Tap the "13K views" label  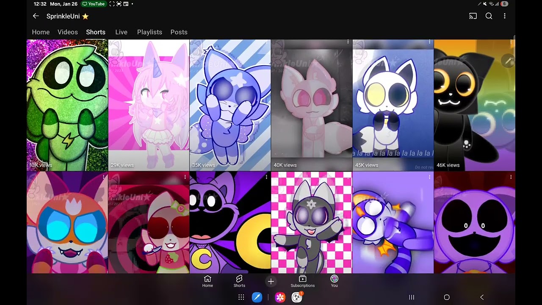tap(41, 165)
